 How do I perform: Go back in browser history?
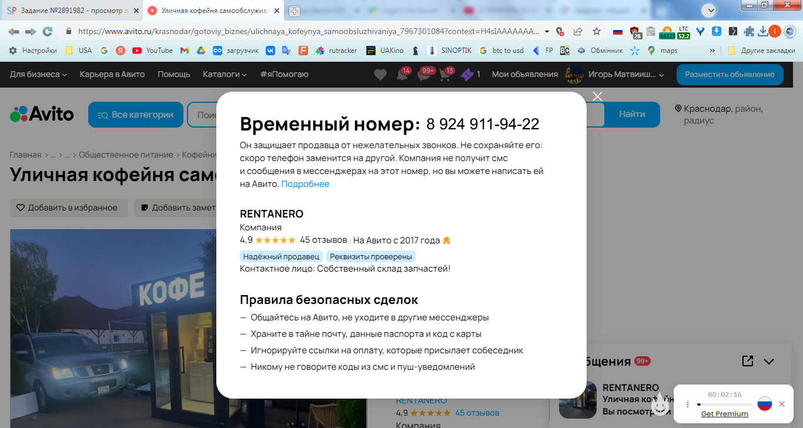pyautogui.click(x=14, y=32)
